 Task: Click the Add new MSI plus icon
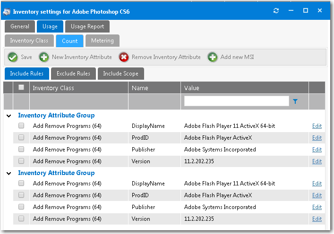pos(213,57)
